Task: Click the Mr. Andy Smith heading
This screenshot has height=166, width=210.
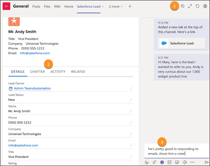Action: coord(22,32)
